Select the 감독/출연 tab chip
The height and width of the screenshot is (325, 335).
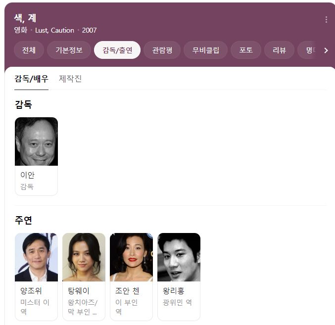point(117,50)
